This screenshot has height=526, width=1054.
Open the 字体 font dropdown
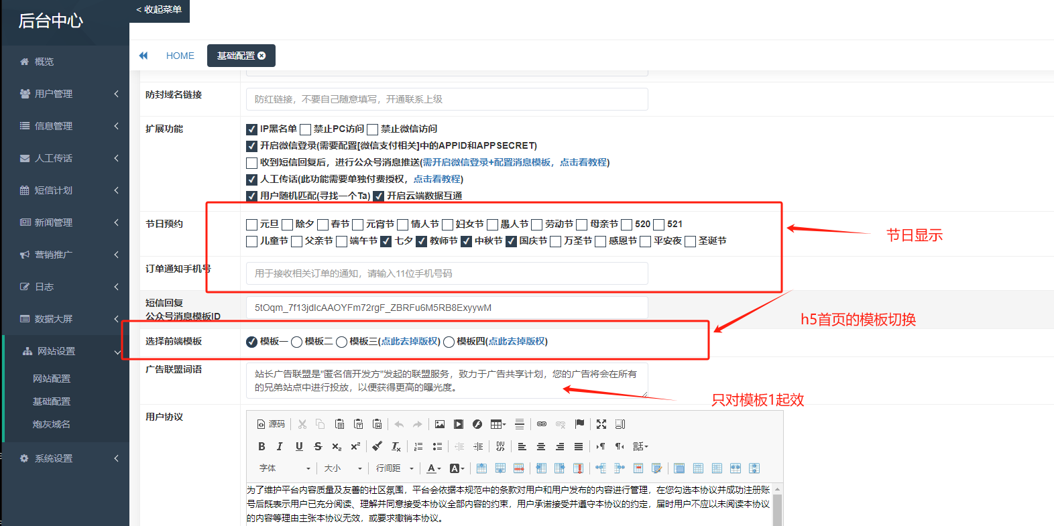coord(285,468)
